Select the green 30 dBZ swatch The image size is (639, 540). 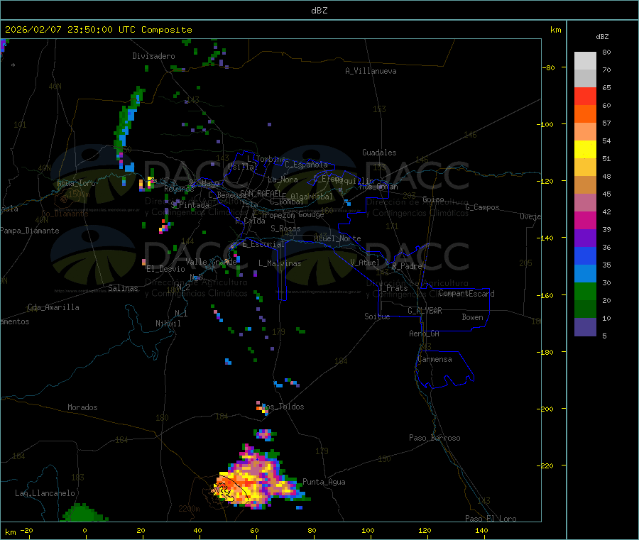(x=585, y=291)
